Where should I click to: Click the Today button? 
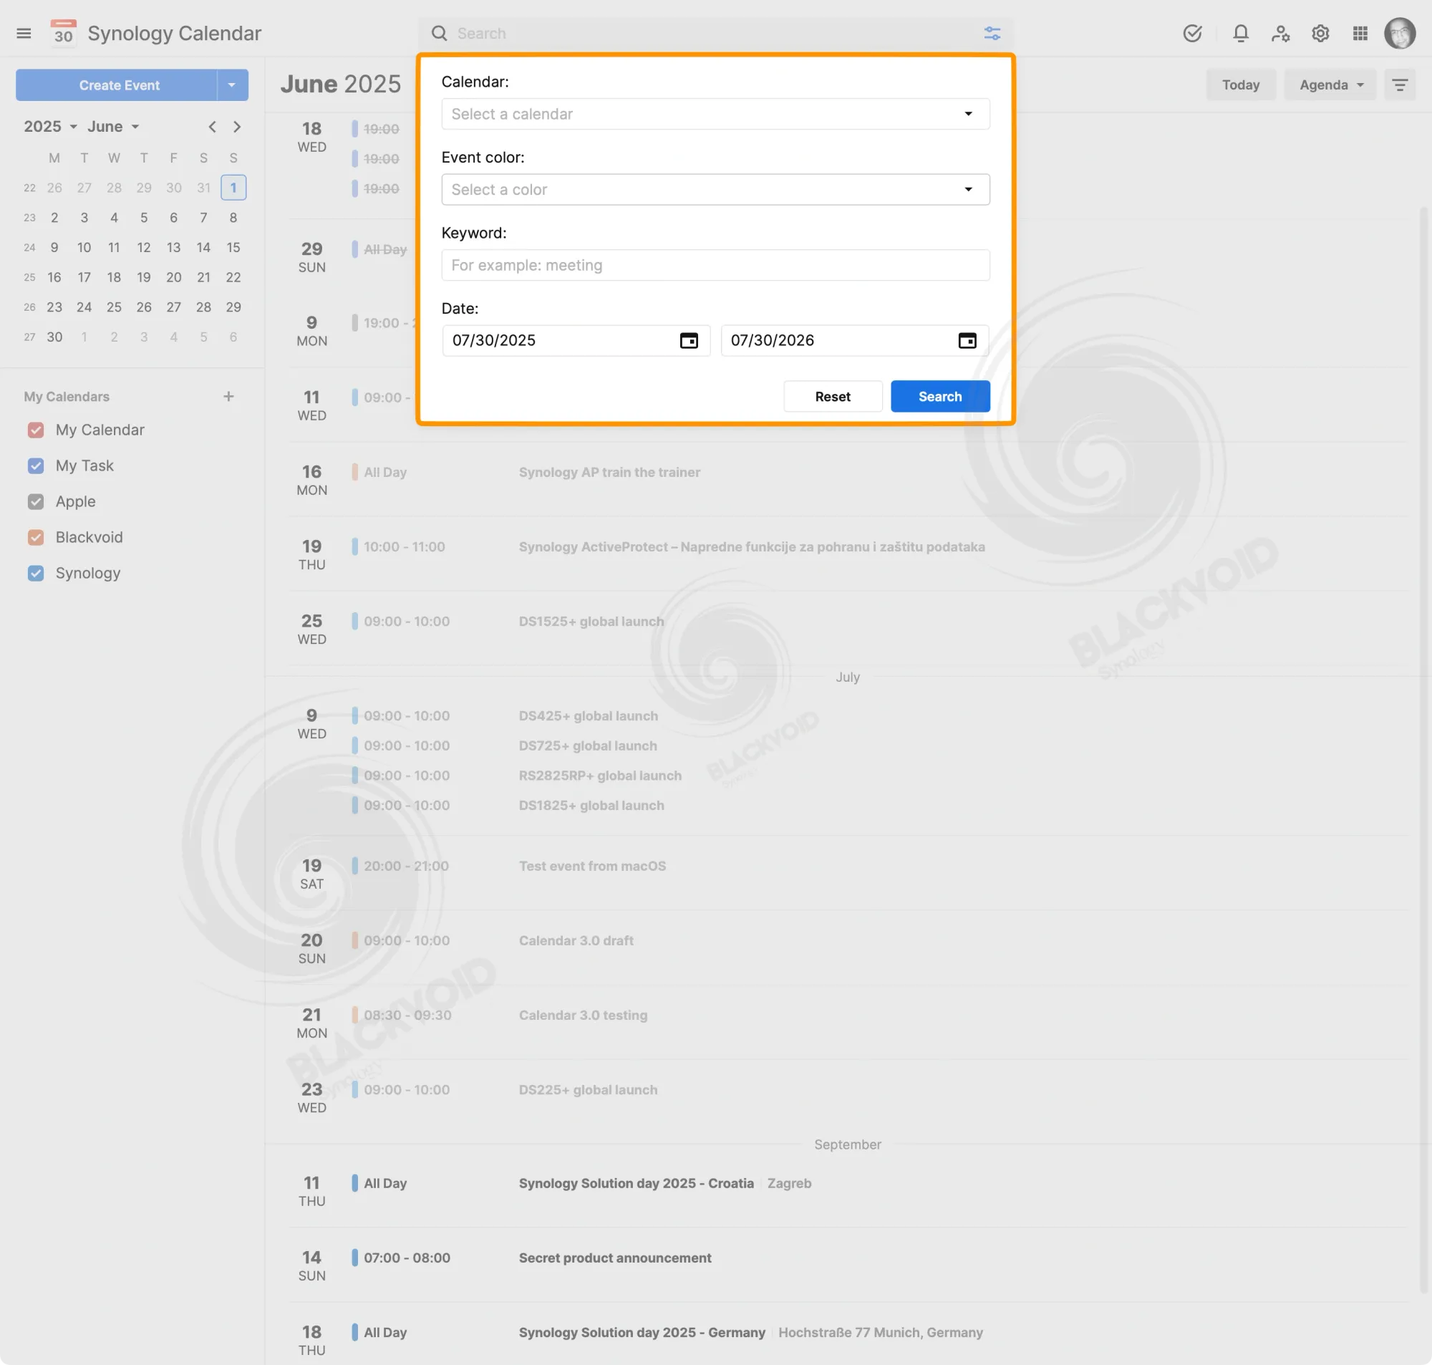coord(1241,85)
